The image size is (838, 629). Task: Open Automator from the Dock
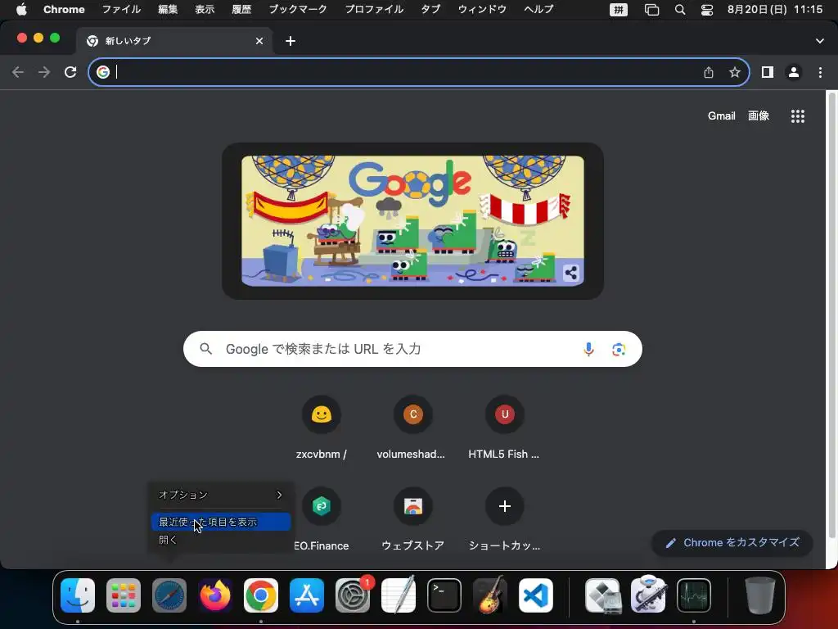coord(648,595)
